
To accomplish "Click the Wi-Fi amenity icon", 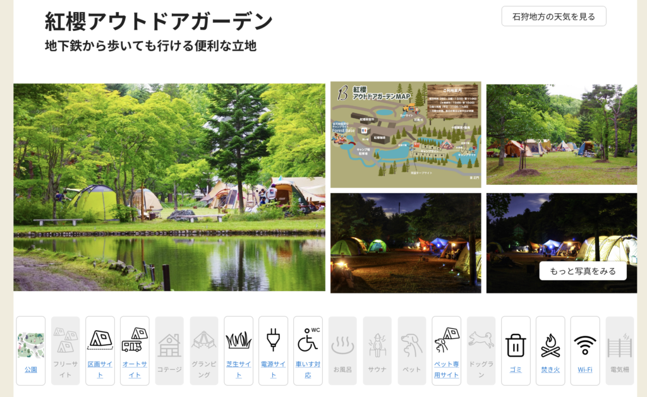I will tap(584, 345).
